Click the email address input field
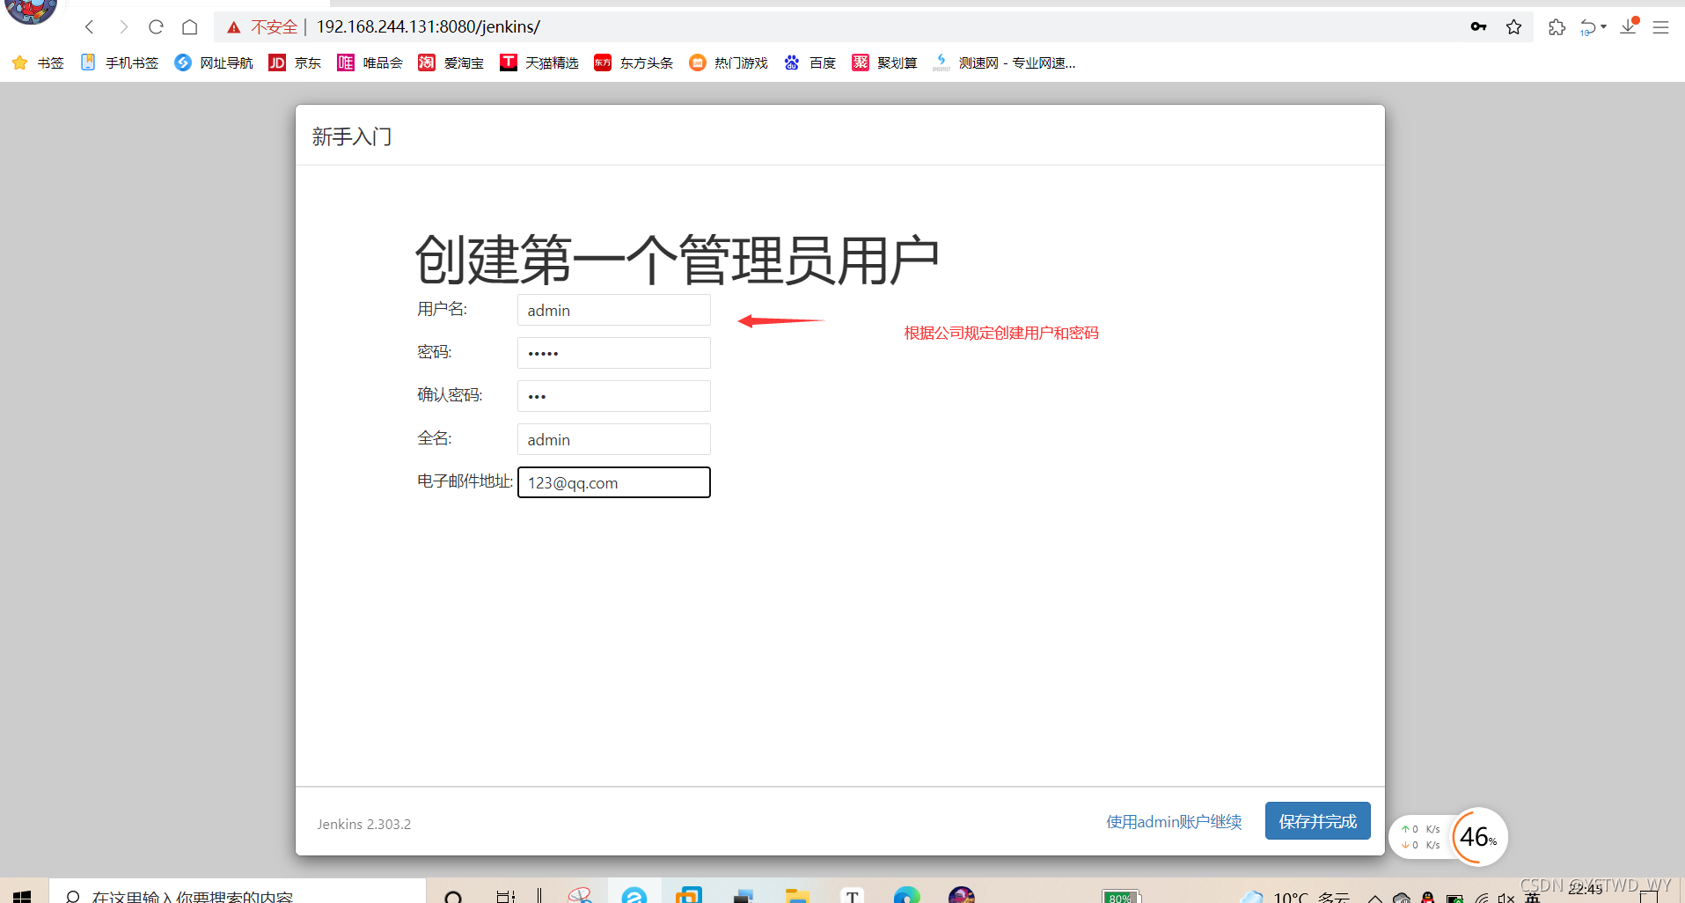This screenshot has height=903, width=1685. pyautogui.click(x=613, y=482)
